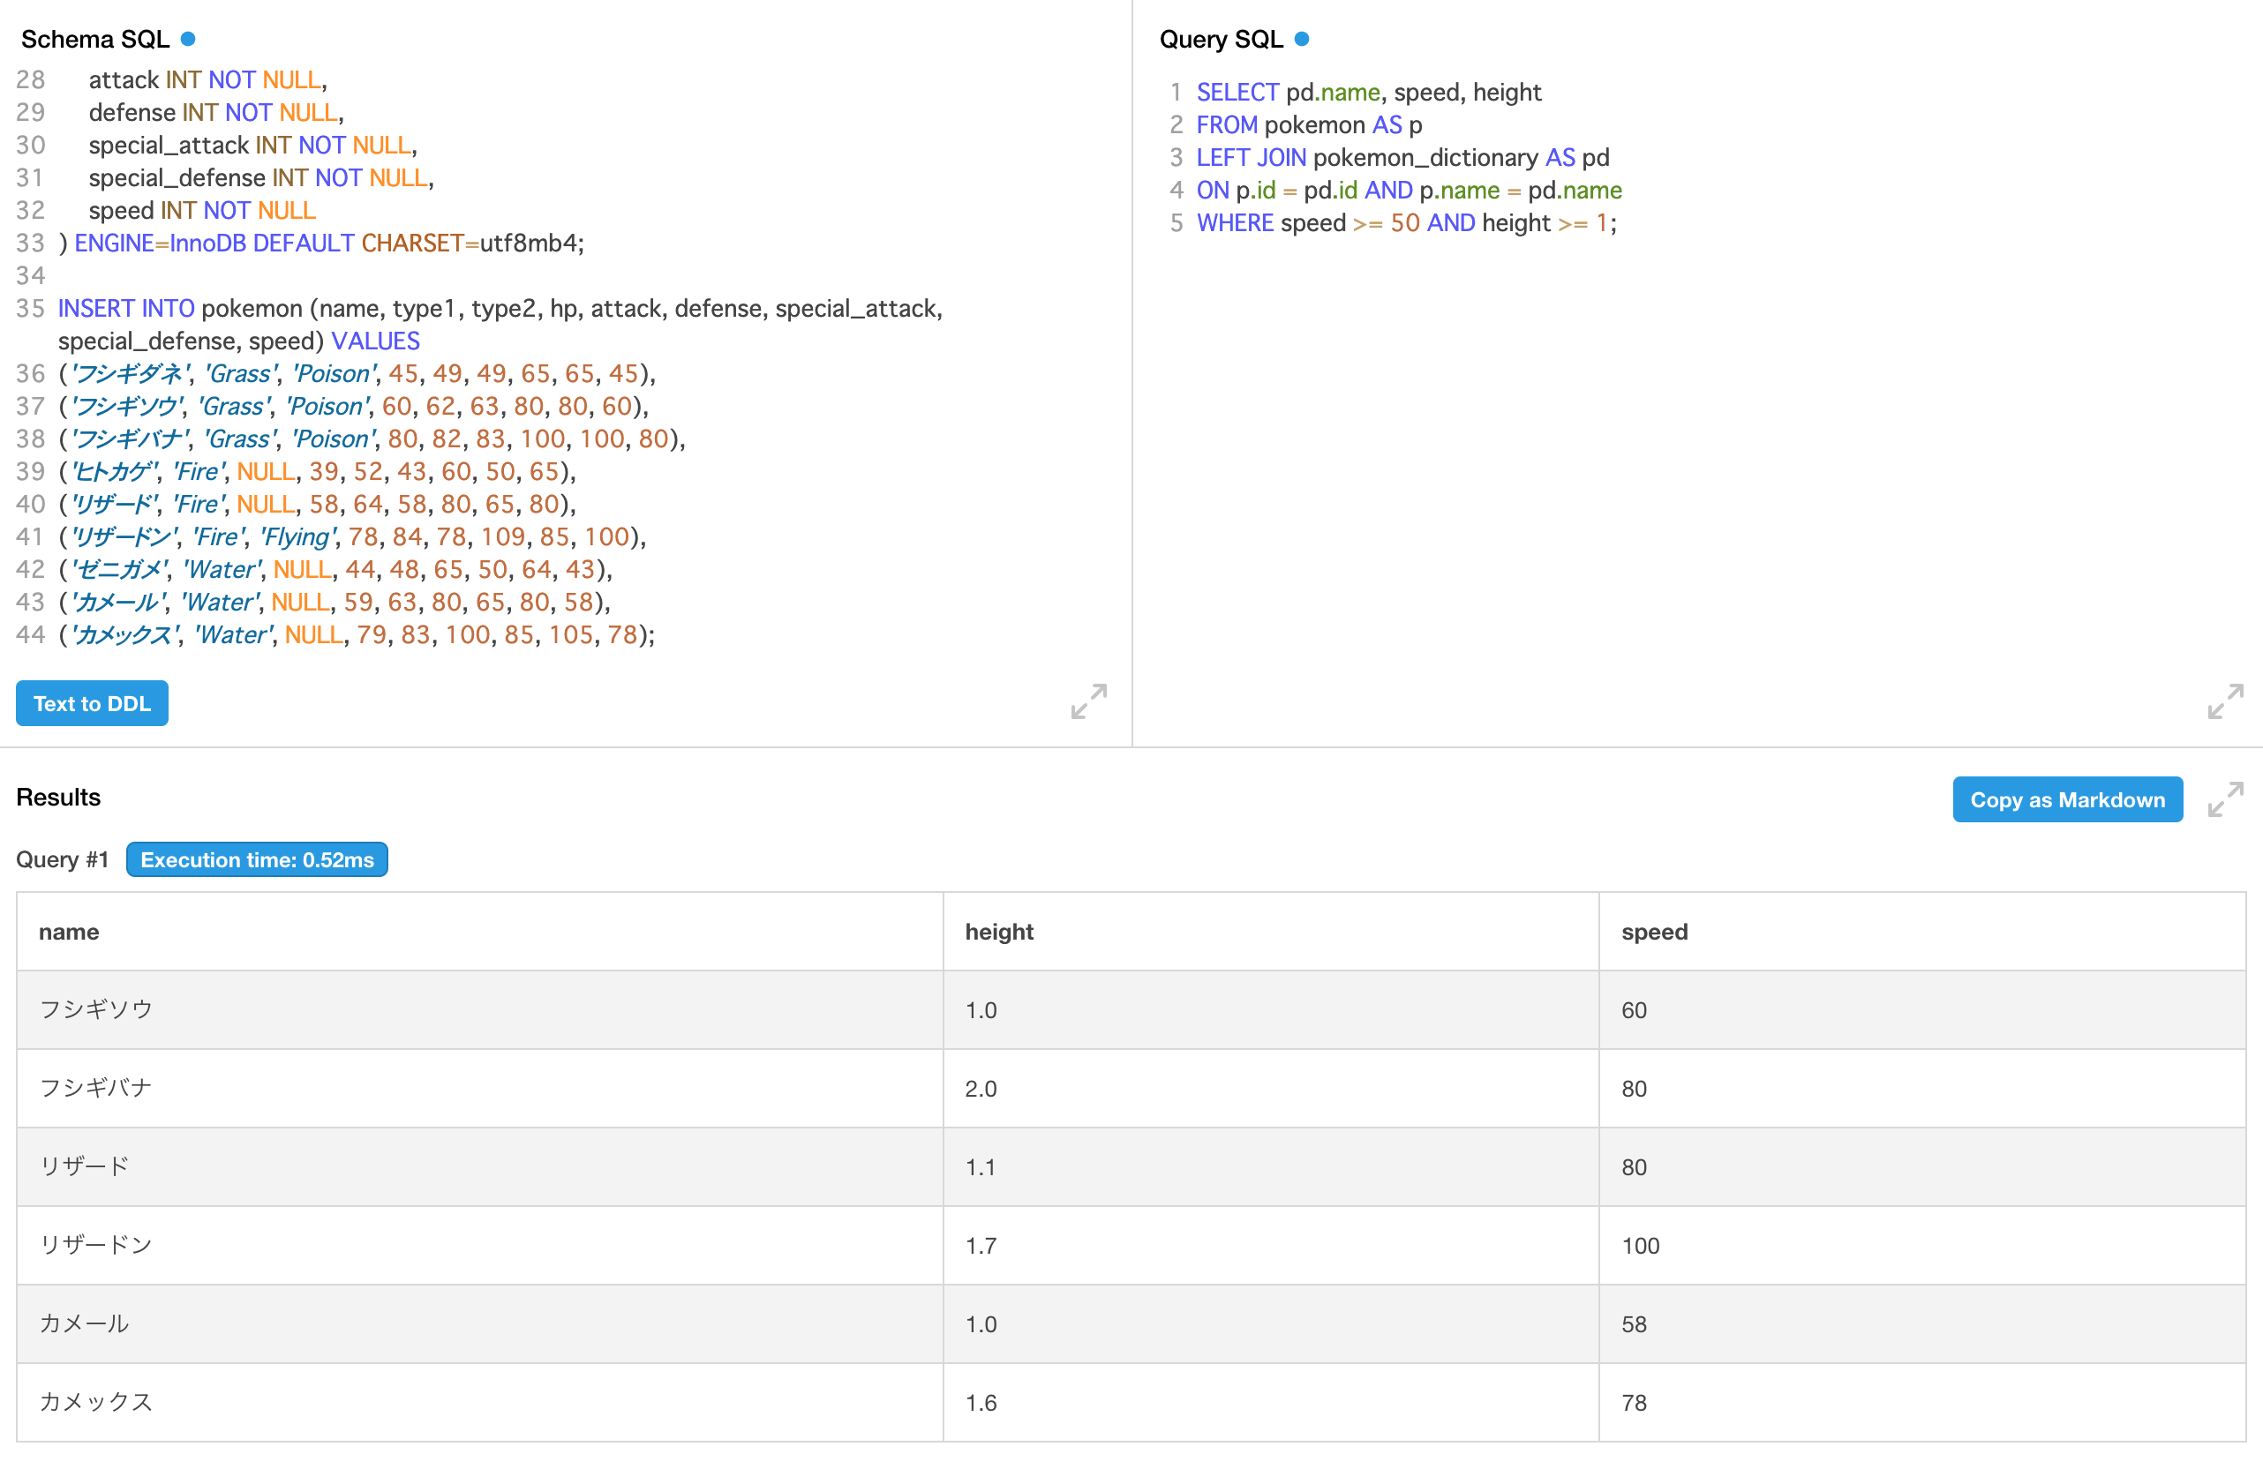Select the カメックス name cell

pyautogui.click(x=480, y=1402)
